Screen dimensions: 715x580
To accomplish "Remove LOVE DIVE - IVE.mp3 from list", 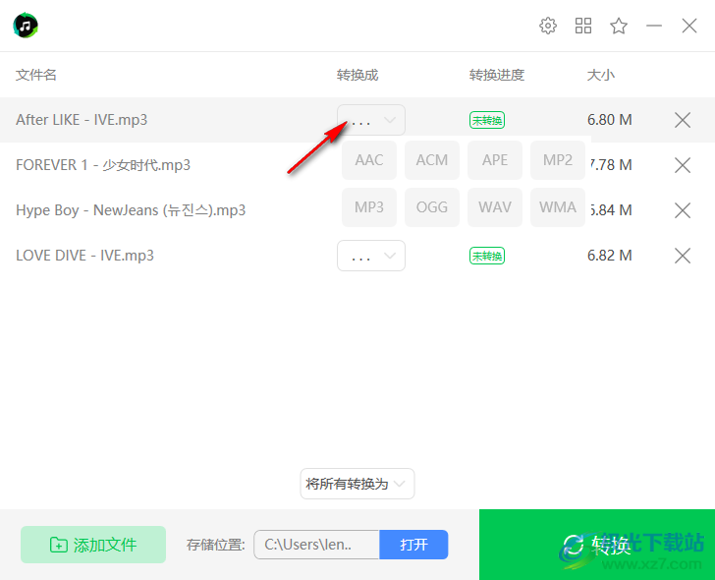I will 683,256.
